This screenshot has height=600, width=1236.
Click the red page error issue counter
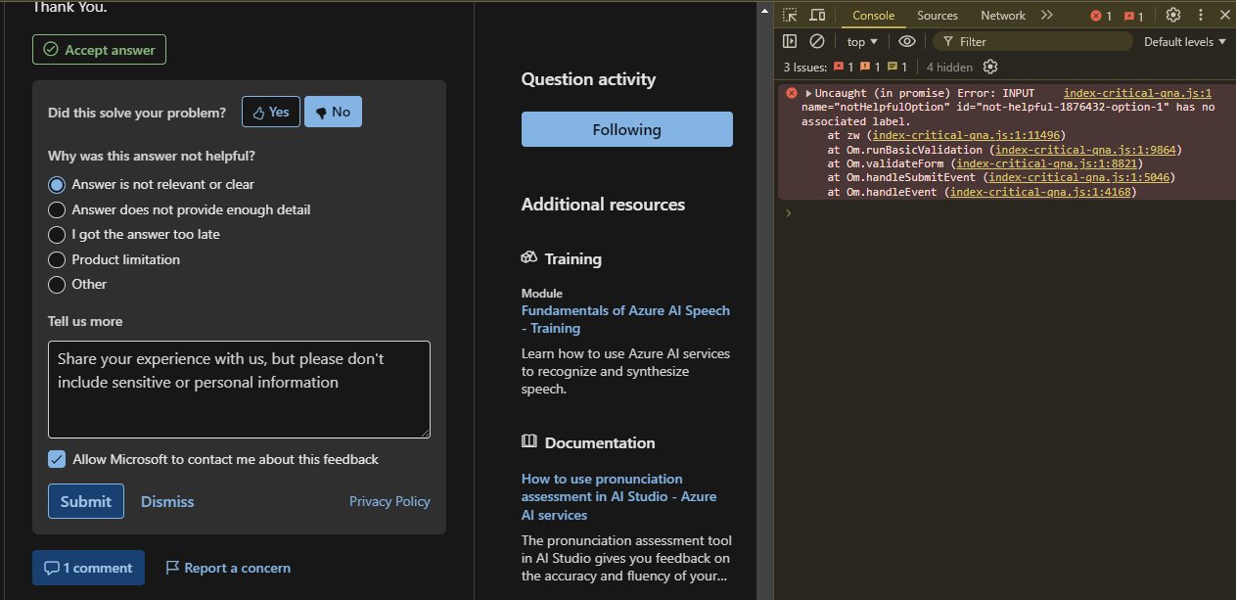point(844,67)
